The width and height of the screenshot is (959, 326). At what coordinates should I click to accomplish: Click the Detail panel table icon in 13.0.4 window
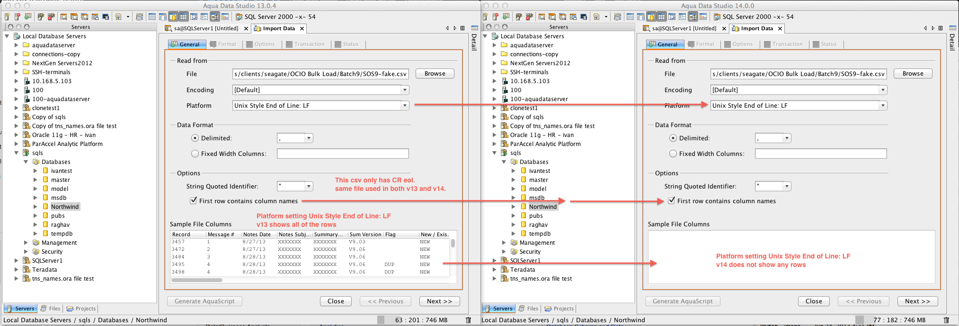[x=474, y=28]
